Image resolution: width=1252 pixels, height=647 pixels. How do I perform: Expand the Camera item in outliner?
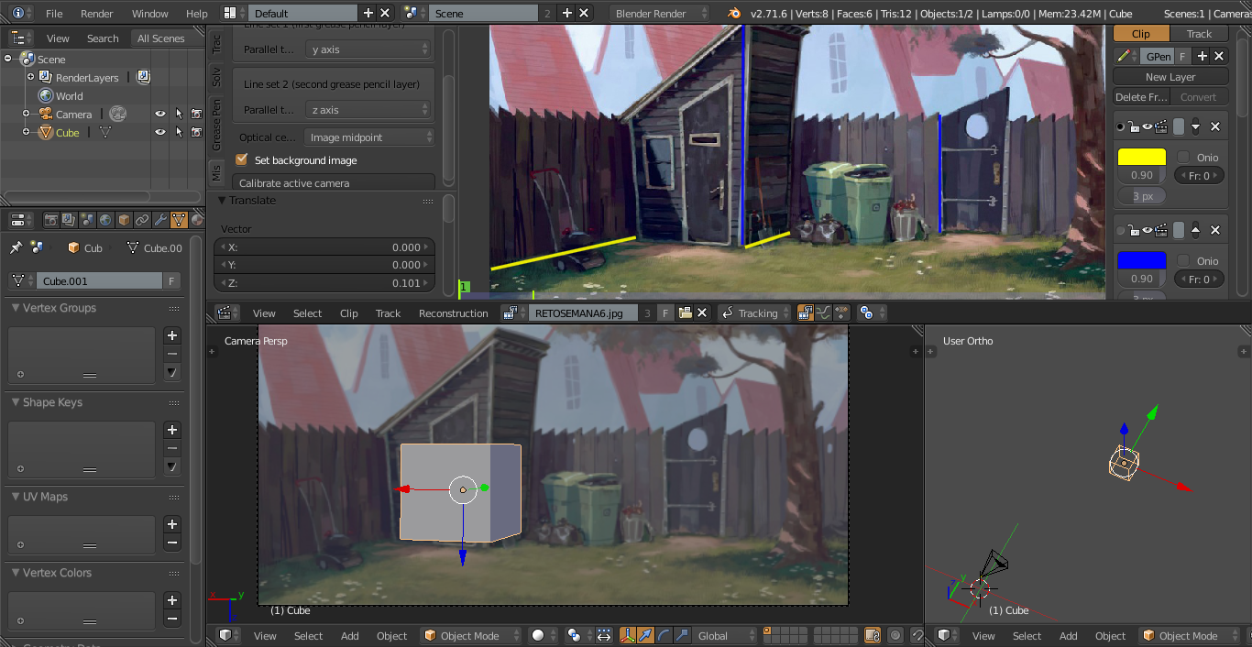(x=27, y=114)
